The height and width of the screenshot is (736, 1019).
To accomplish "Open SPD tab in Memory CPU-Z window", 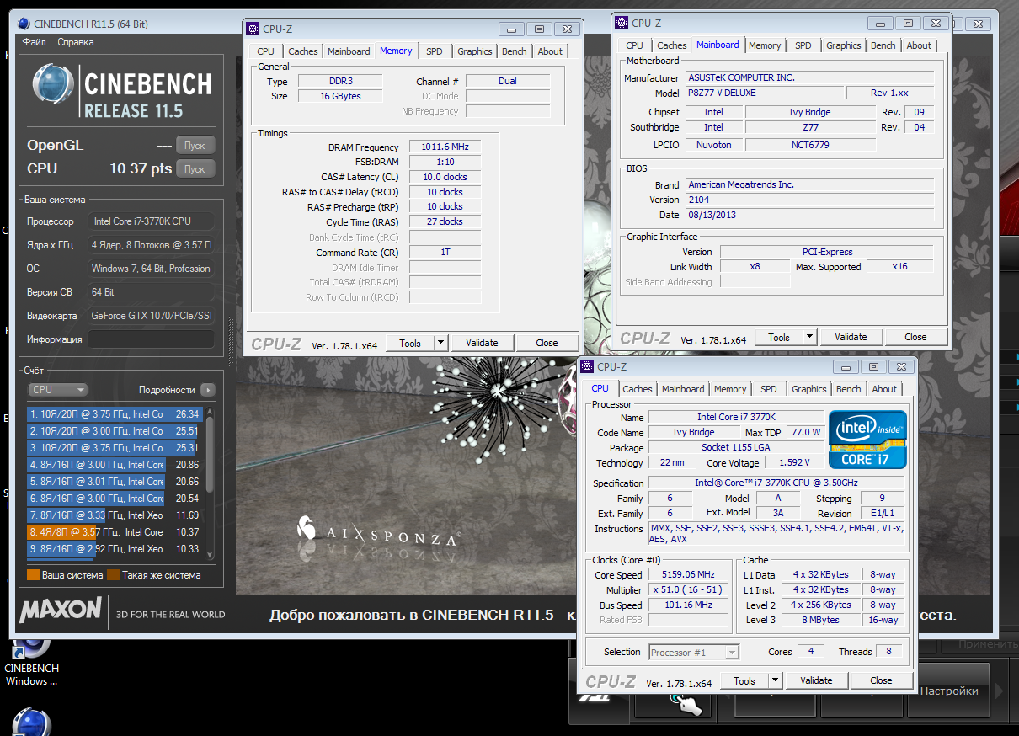I will pyautogui.click(x=434, y=51).
